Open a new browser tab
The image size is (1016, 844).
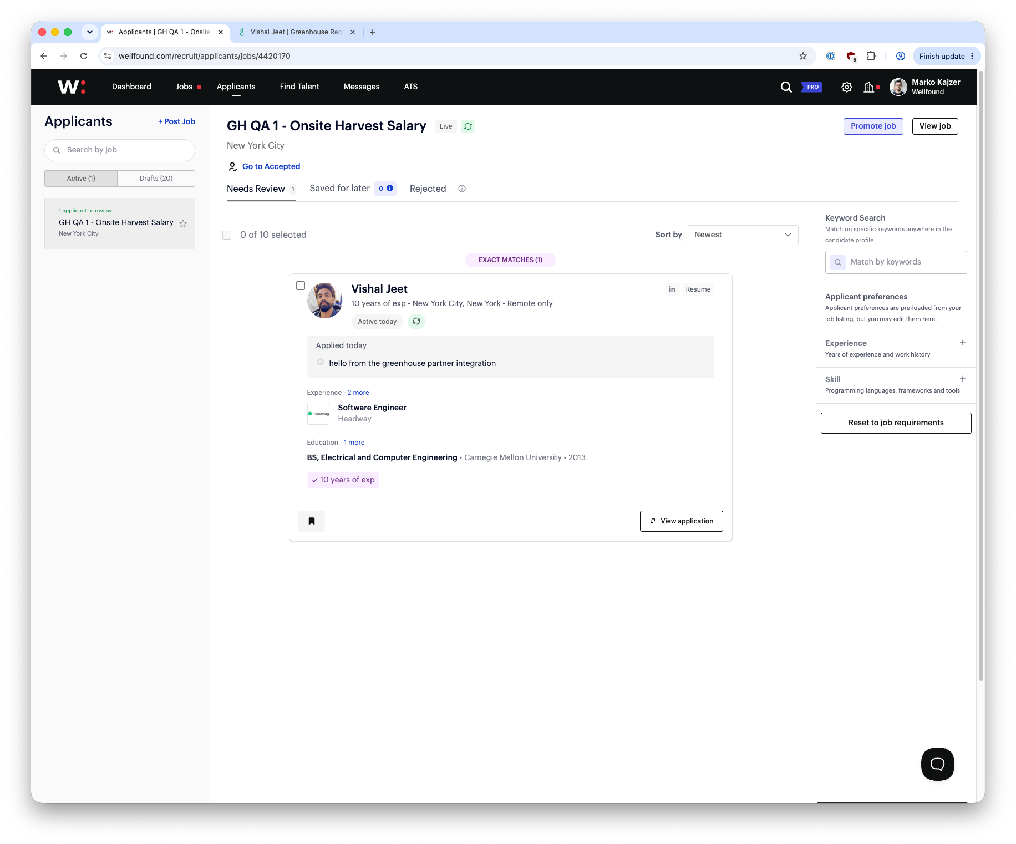(x=373, y=32)
